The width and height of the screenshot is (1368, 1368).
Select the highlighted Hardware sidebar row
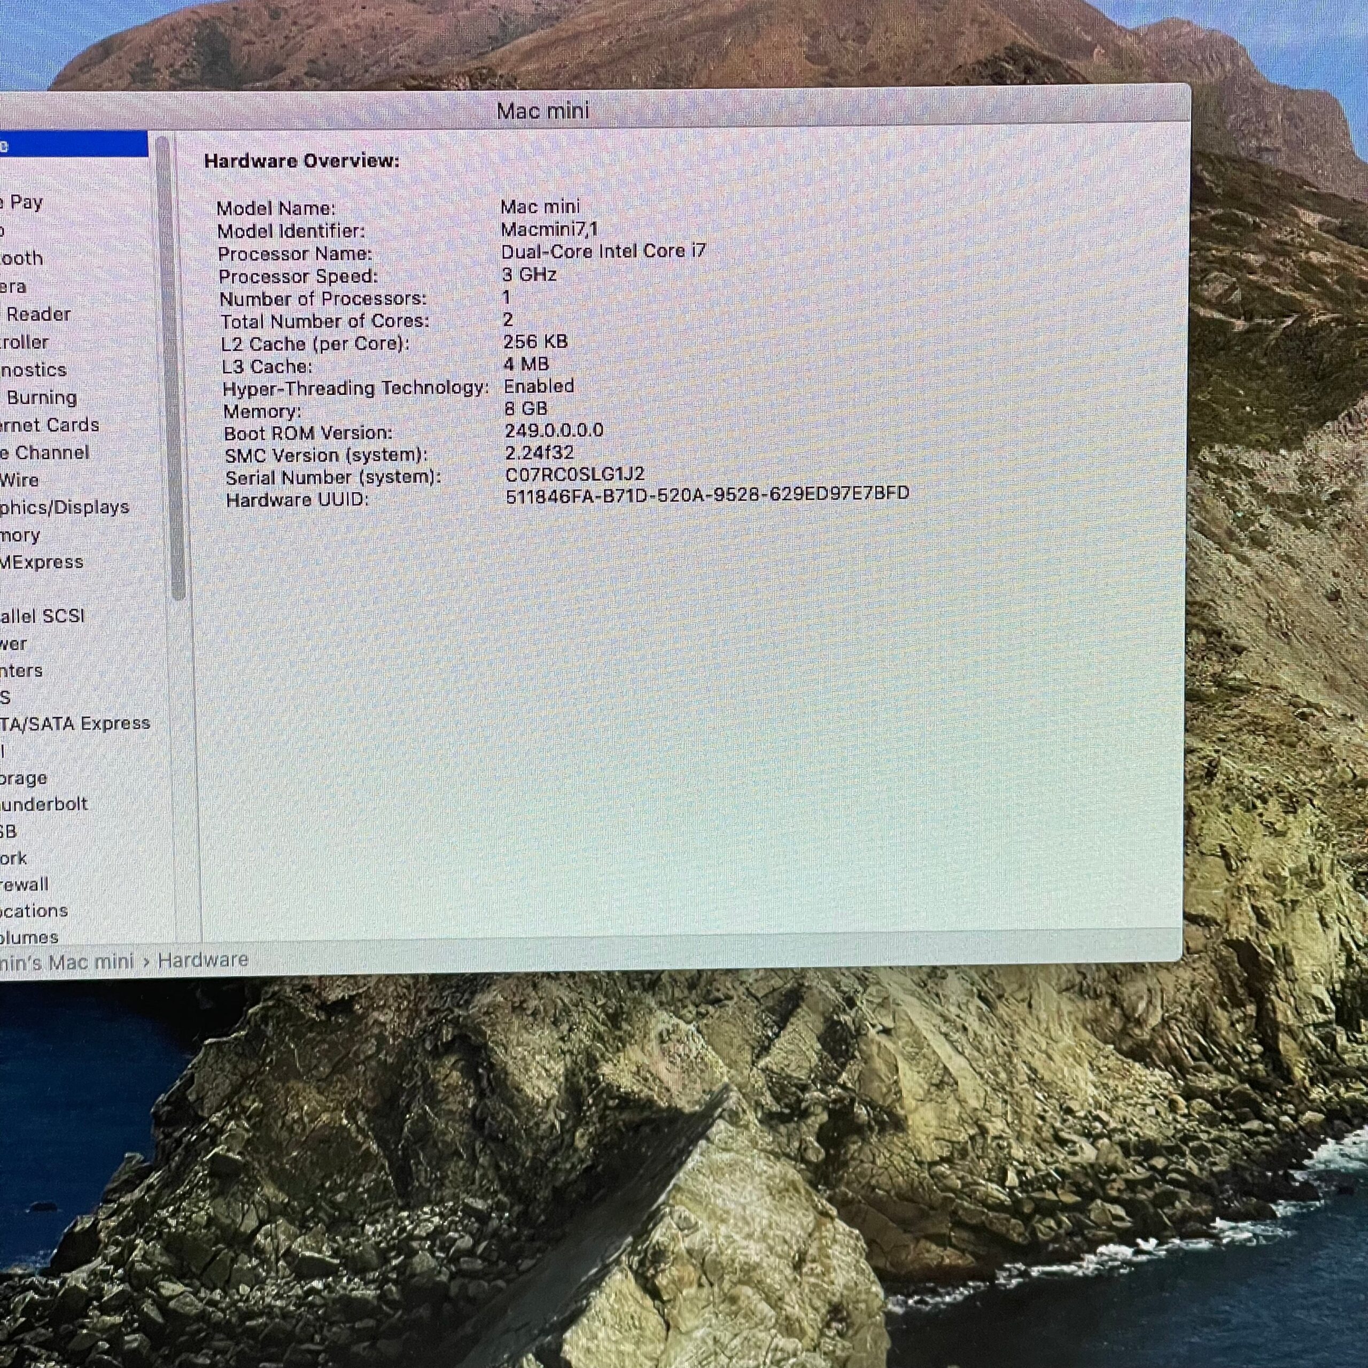[74, 144]
